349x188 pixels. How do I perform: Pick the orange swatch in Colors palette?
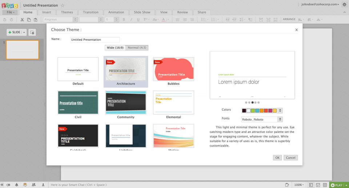(x=261, y=110)
